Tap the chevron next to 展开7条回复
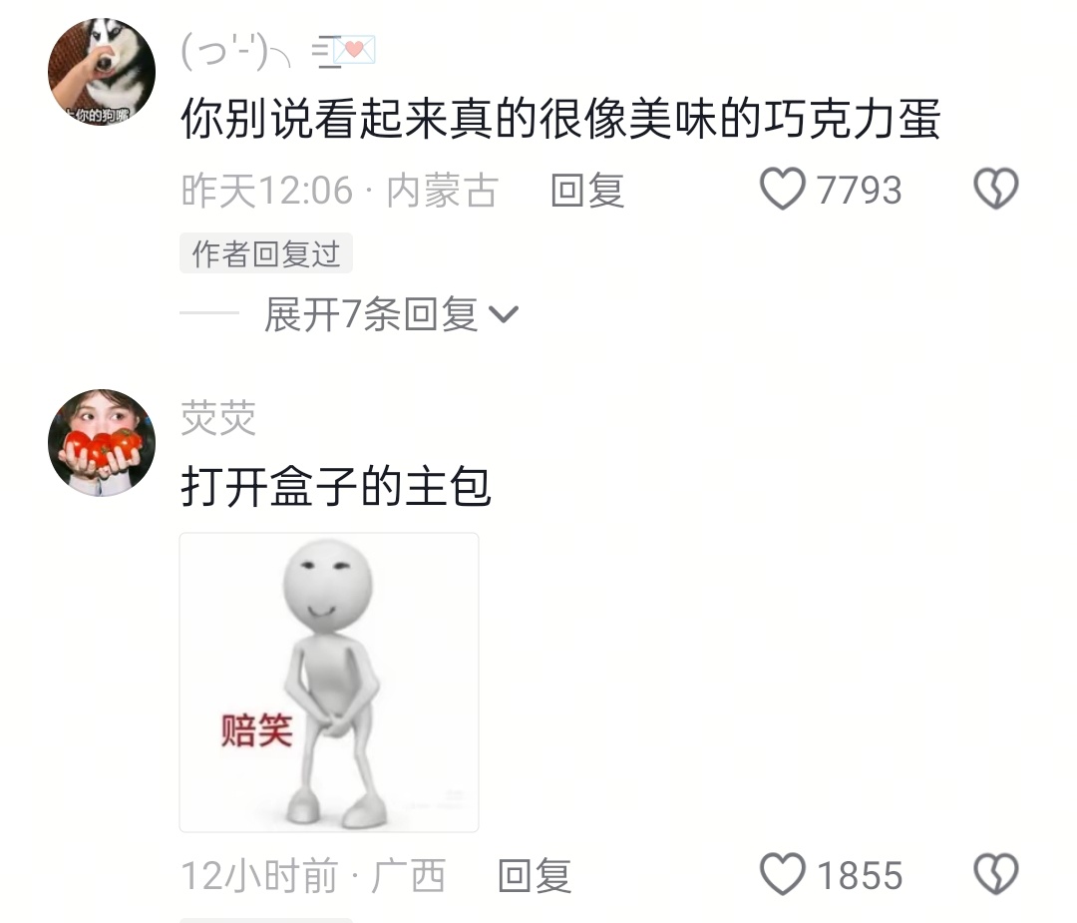This screenshot has height=923, width=1077. 504,314
